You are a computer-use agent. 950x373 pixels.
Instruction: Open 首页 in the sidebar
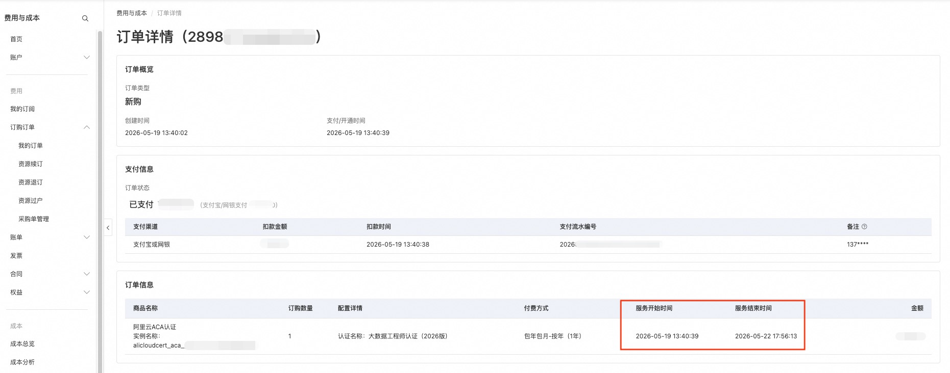[16, 39]
